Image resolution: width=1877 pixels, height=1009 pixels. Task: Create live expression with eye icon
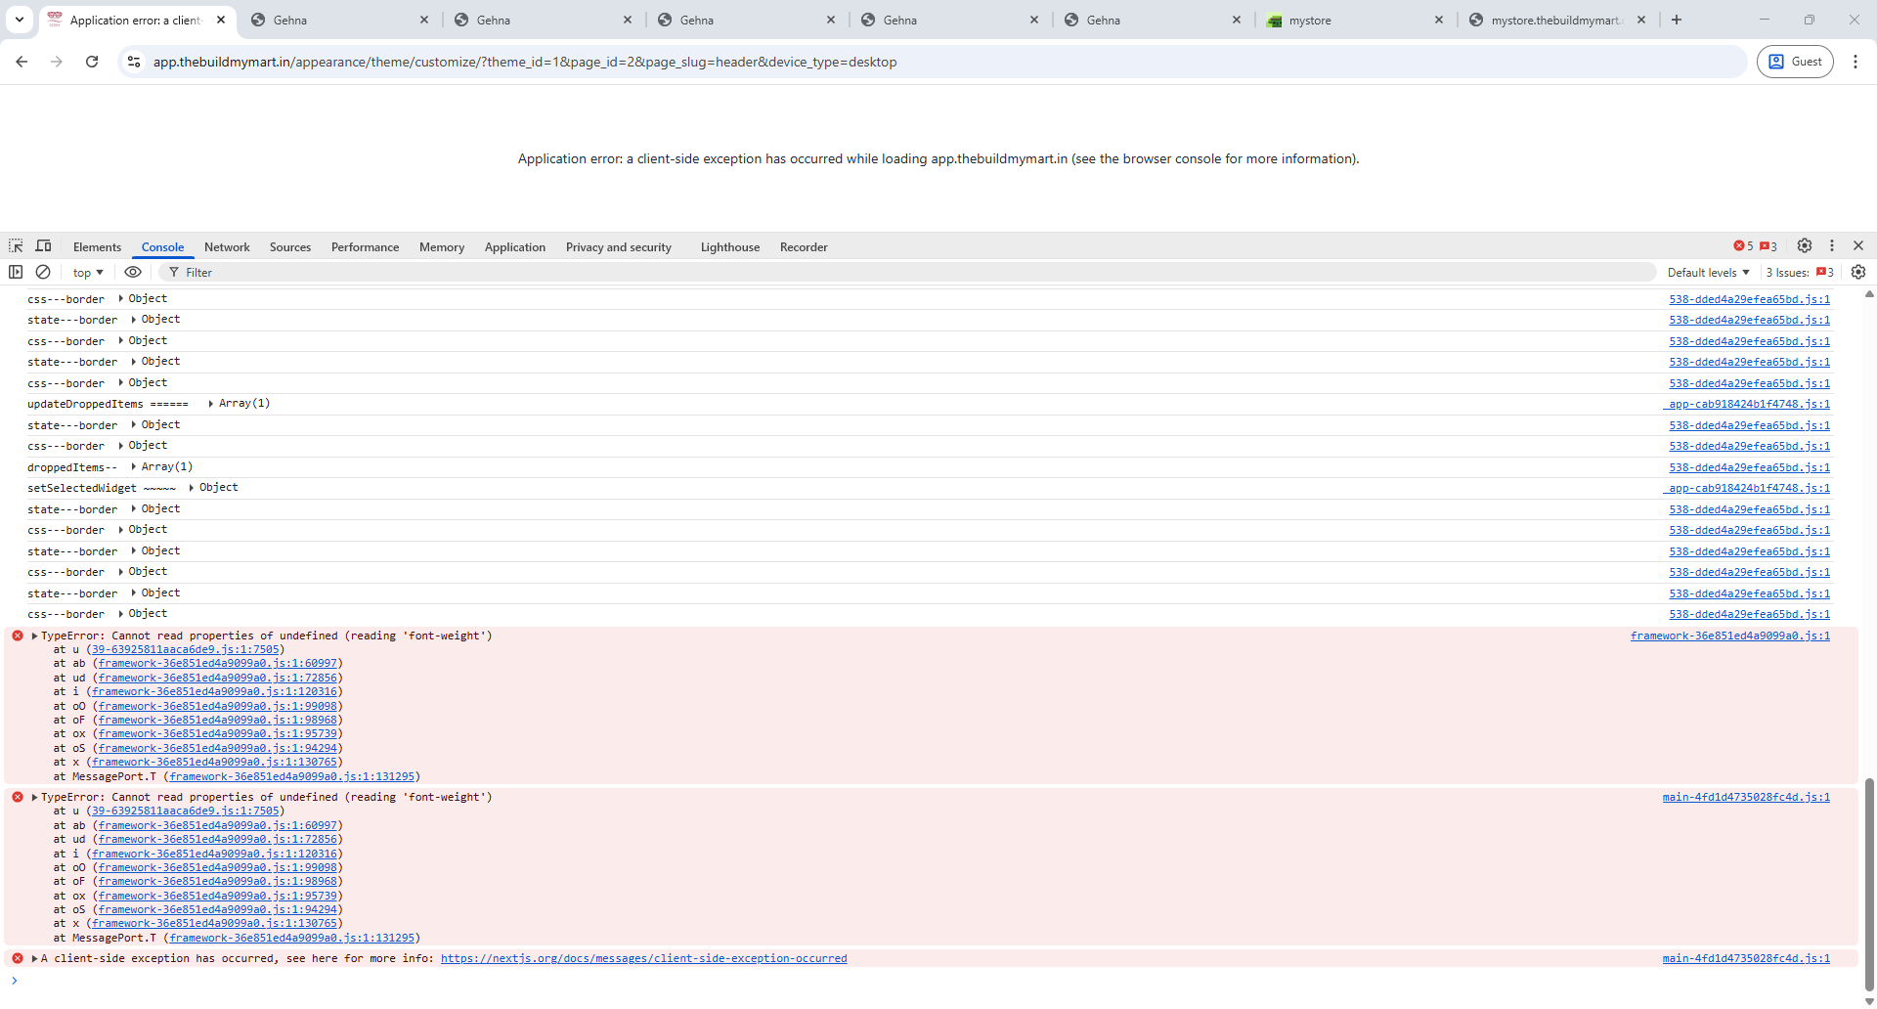133,272
